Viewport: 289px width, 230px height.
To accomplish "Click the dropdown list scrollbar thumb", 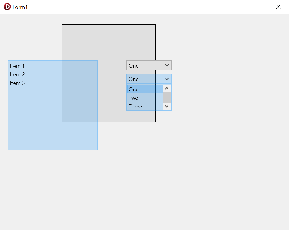I will tap(167, 97).
